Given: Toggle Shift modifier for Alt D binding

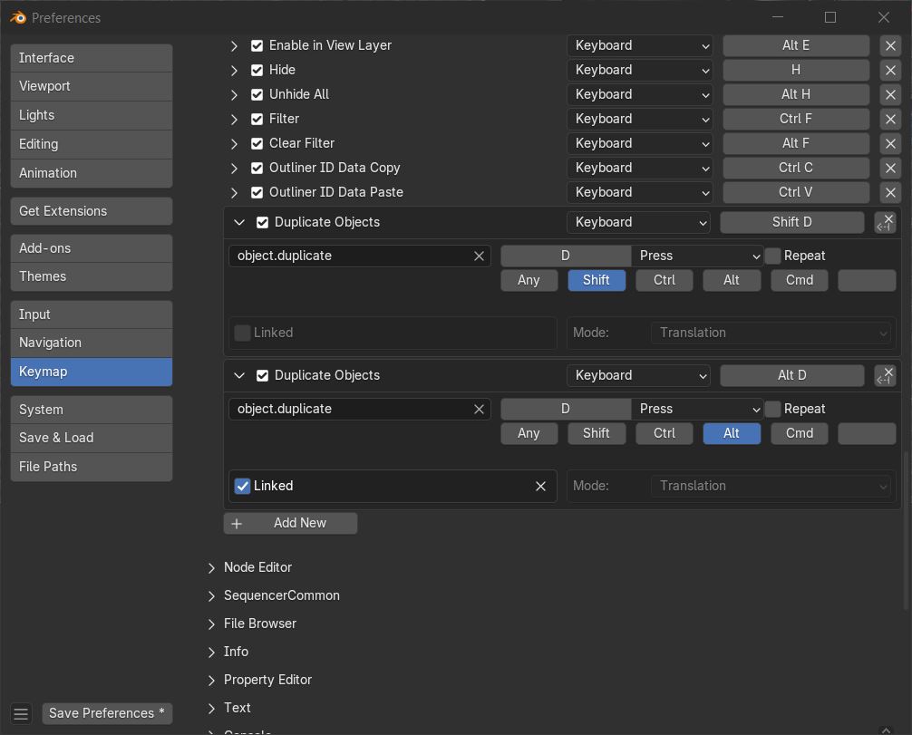Looking at the screenshot, I should 597,433.
